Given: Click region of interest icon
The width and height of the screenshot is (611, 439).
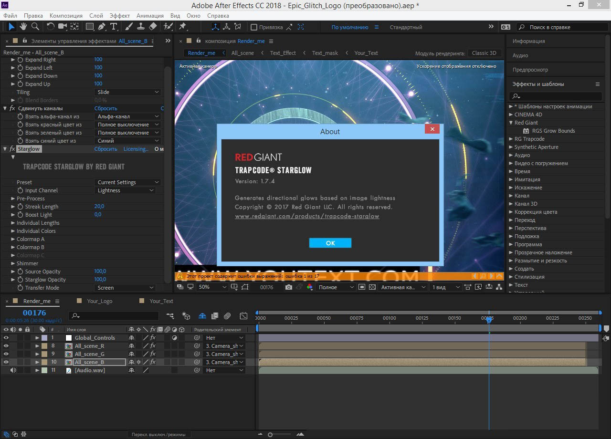Looking at the screenshot, I should [x=361, y=287].
